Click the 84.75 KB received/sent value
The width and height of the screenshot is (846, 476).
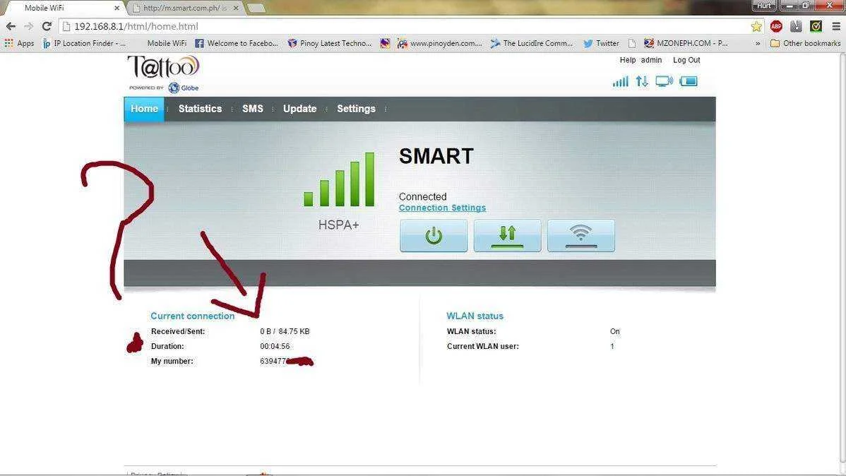[x=294, y=331]
